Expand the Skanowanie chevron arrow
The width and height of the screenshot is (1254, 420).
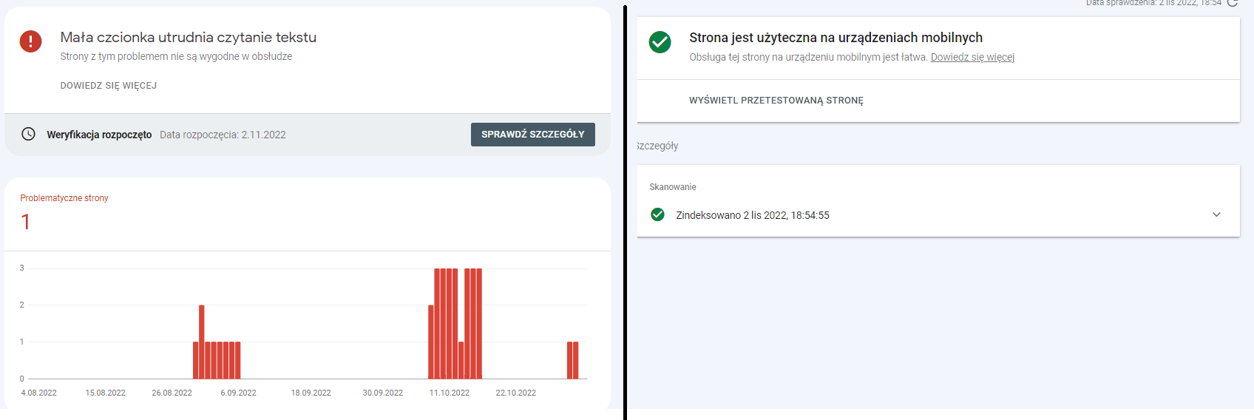click(1216, 214)
